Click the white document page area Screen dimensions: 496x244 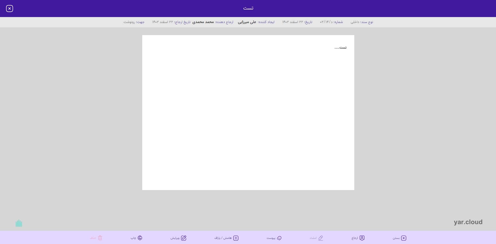point(248,113)
